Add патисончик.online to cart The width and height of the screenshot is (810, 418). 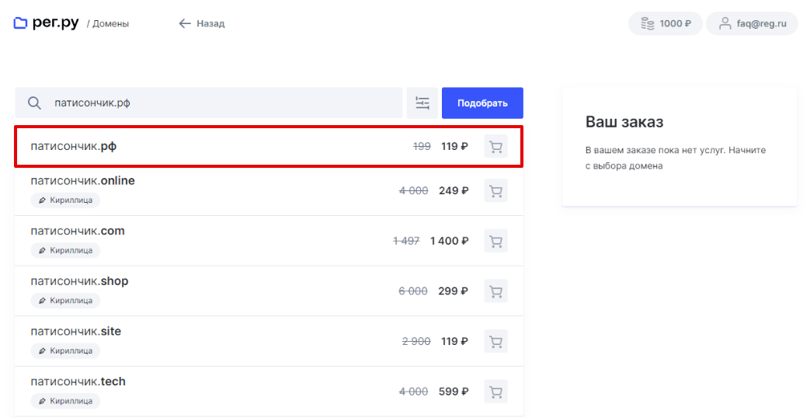495,190
